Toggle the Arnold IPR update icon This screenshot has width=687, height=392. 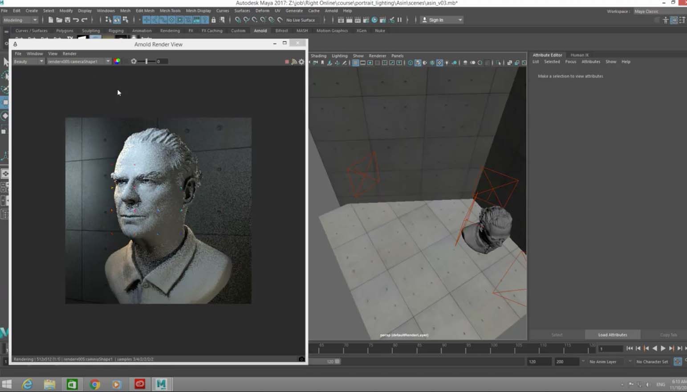click(294, 62)
